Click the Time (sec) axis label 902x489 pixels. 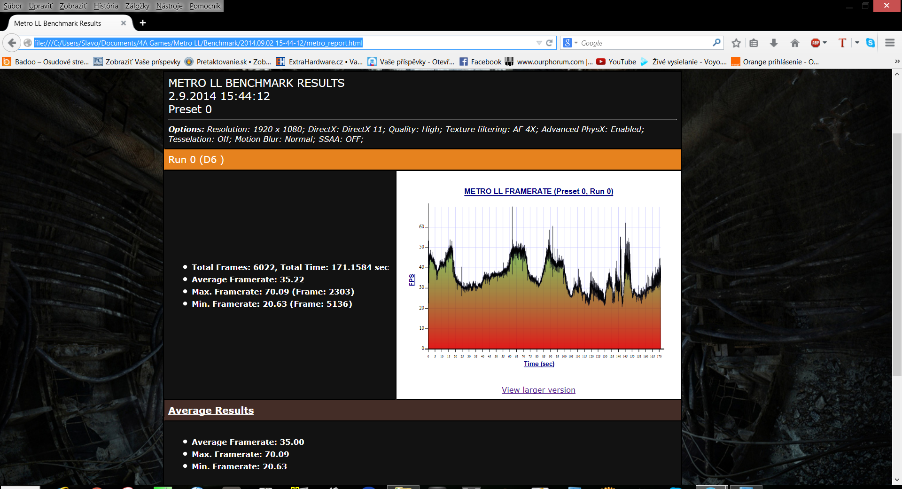539,364
